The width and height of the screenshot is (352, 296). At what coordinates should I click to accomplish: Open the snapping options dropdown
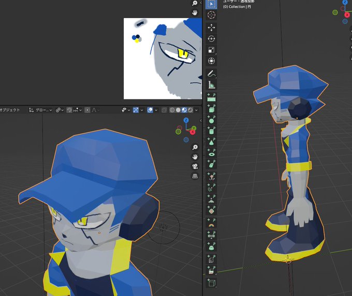tap(77, 110)
